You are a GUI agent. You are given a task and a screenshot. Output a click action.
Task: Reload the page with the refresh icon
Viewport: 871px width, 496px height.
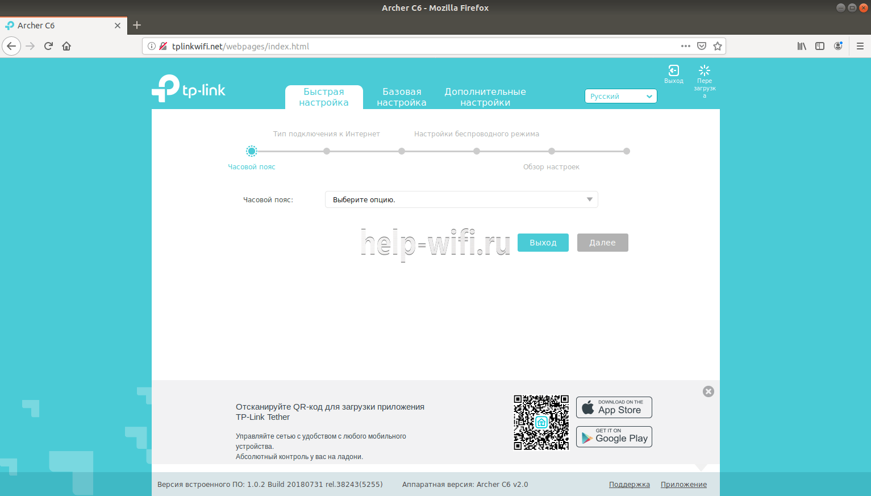pos(49,46)
